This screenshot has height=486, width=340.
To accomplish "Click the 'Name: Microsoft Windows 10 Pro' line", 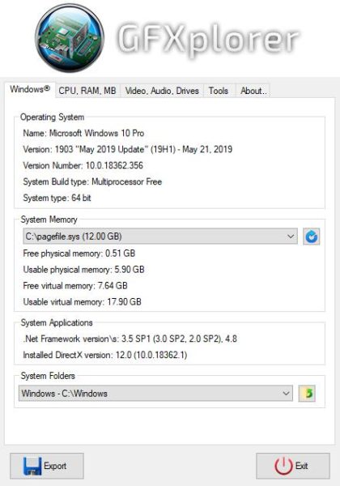I will pyautogui.click(x=83, y=134).
